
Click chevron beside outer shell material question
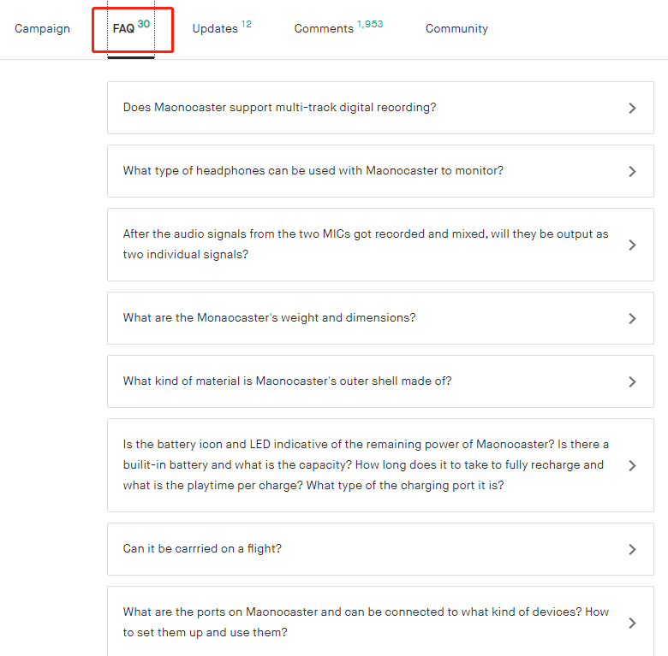pyautogui.click(x=632, y=382)
